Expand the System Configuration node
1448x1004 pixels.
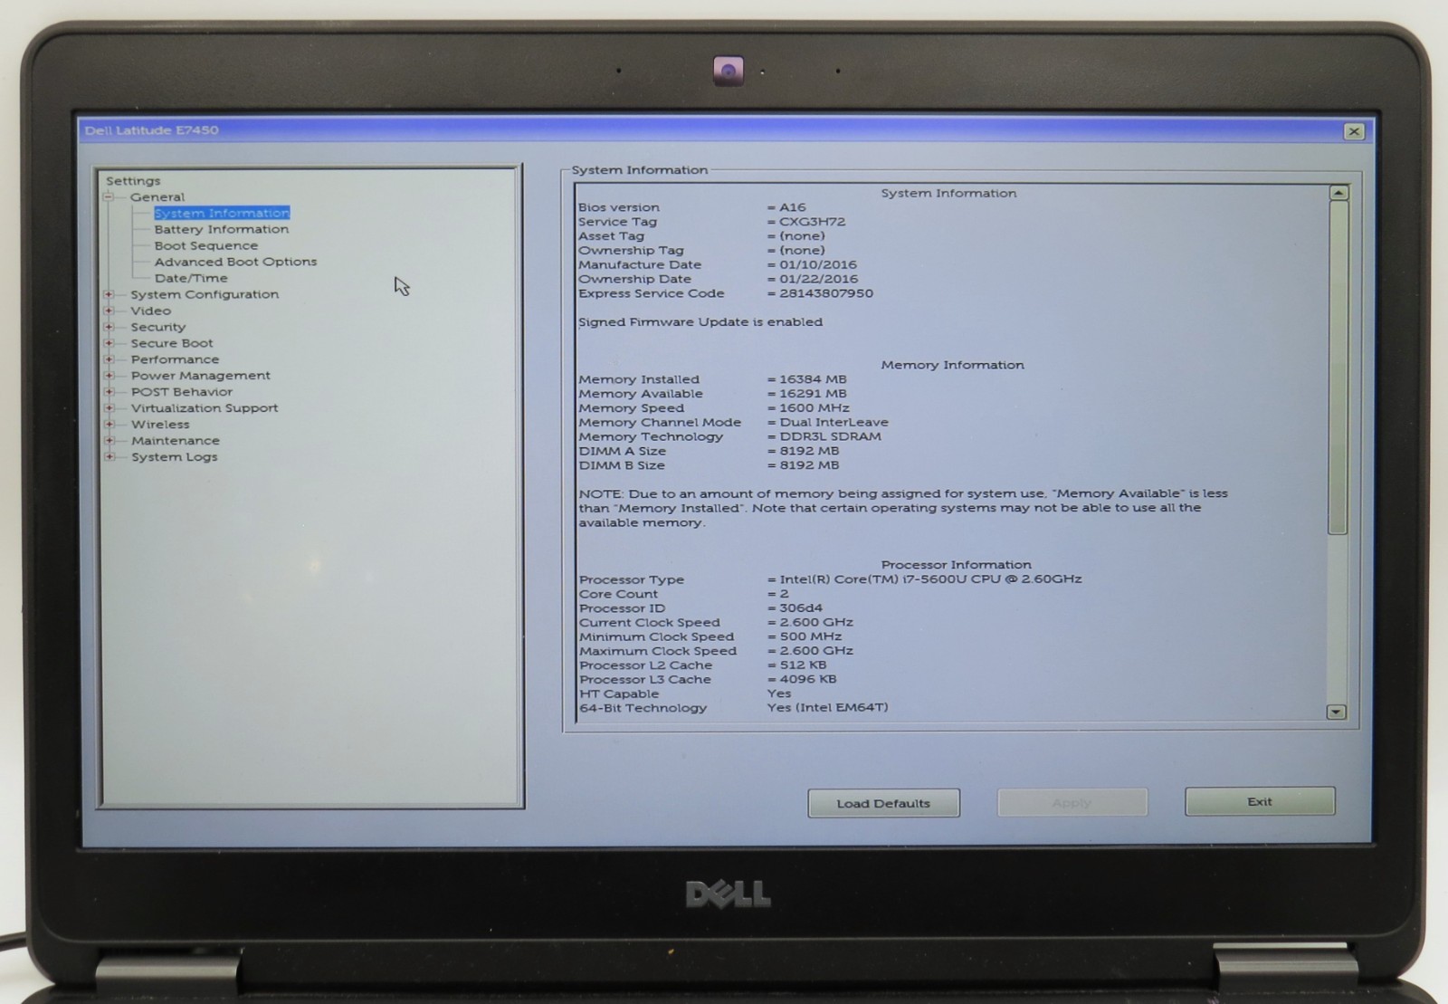pyautogui.click(x=109, y=294)
